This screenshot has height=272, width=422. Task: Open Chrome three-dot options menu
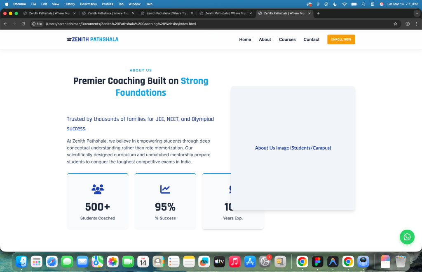pyautogui.click(x=416, y=24)
